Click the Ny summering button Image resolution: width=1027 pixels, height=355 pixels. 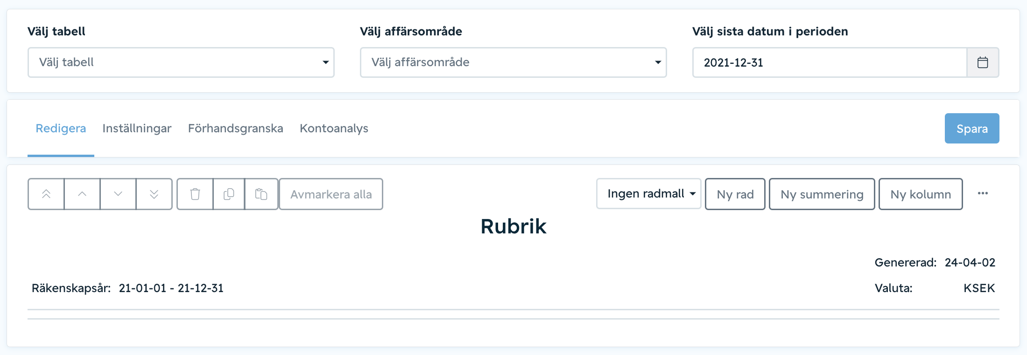pos(822,194)
